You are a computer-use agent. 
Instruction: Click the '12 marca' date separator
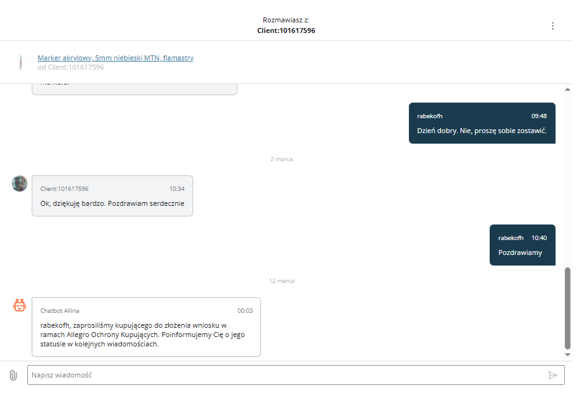click(x=282, y=281)
